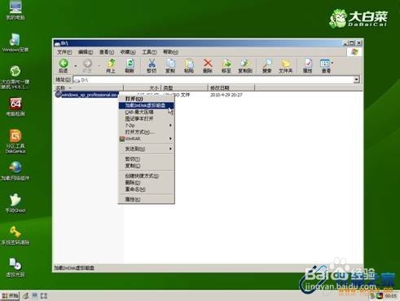Open 虚拟光驱 desktop icon
Screen dimensions: 400x301
pyautogui.click(x=15, y=268)
